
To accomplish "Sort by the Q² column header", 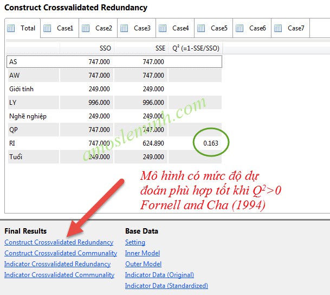I will [195, 48].
